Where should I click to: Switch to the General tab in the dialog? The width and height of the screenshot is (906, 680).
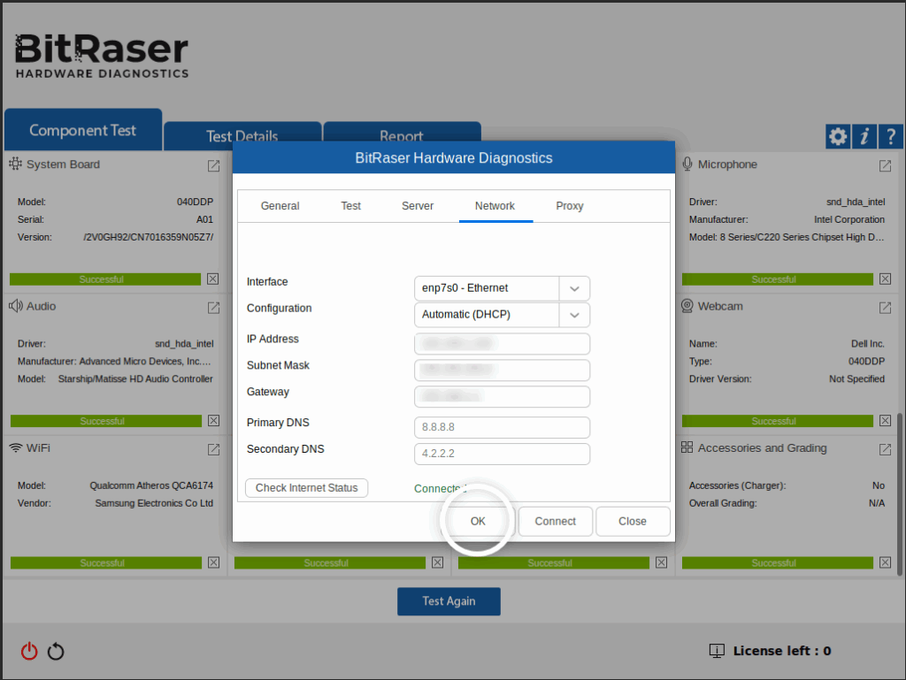(280, 206)
